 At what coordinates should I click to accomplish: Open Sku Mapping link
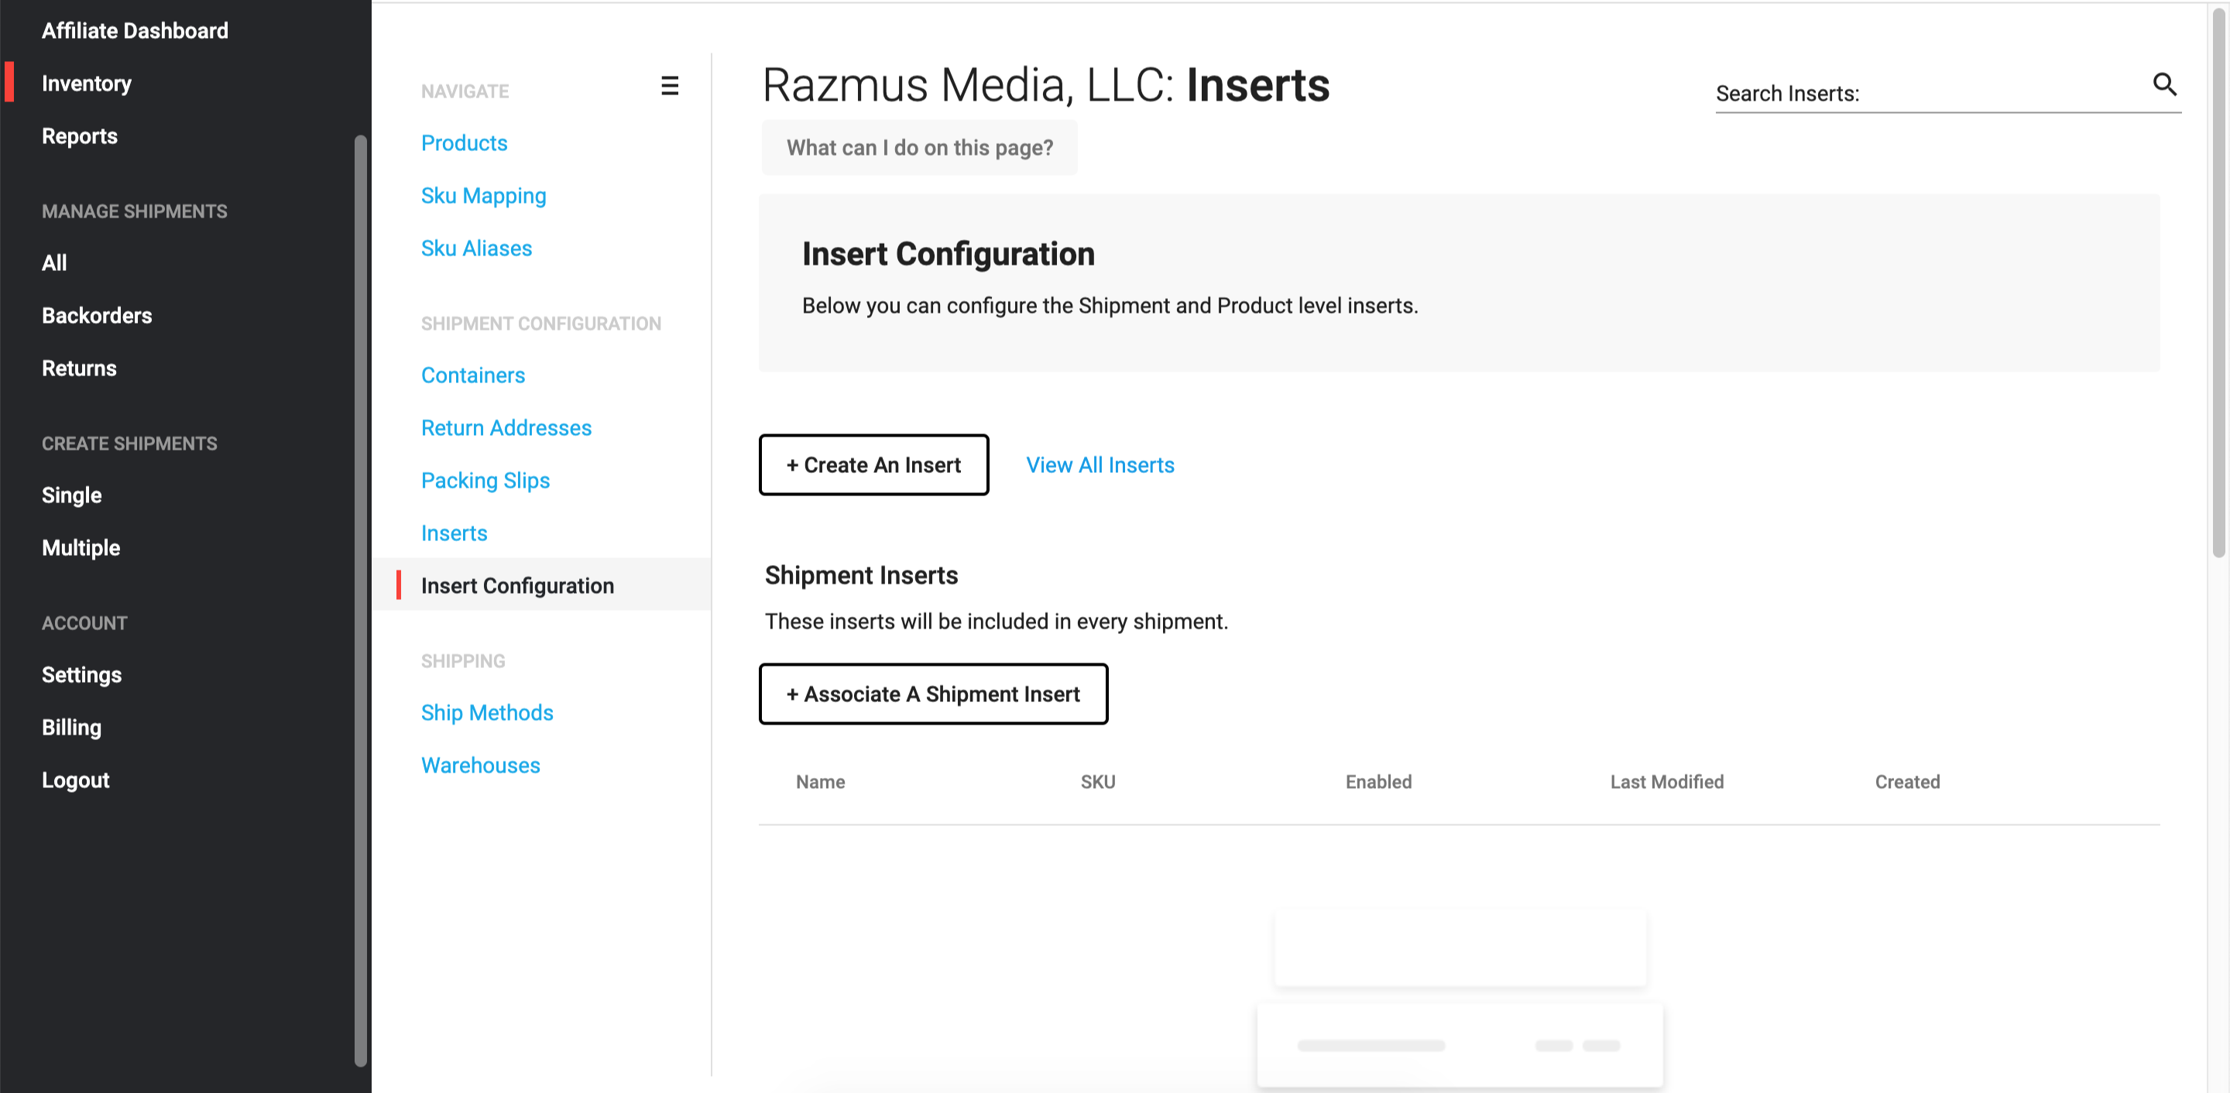tap(484, 197)
